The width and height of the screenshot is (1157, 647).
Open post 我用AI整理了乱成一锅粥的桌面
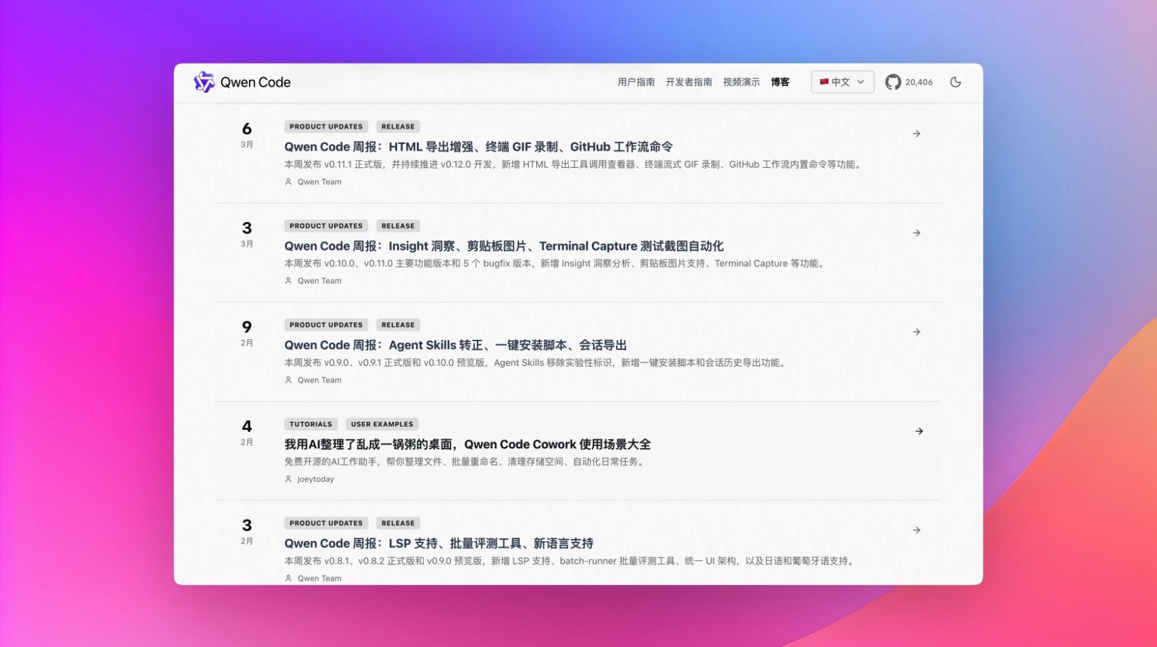point(467,444)
